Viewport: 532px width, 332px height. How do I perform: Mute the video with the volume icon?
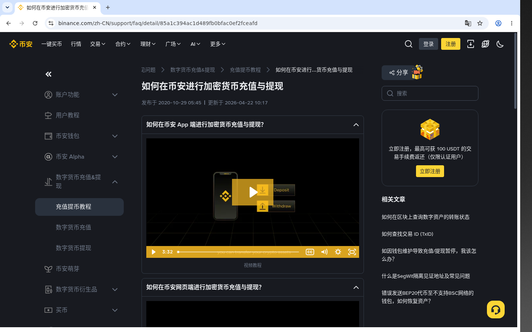[x=324, y=252]
